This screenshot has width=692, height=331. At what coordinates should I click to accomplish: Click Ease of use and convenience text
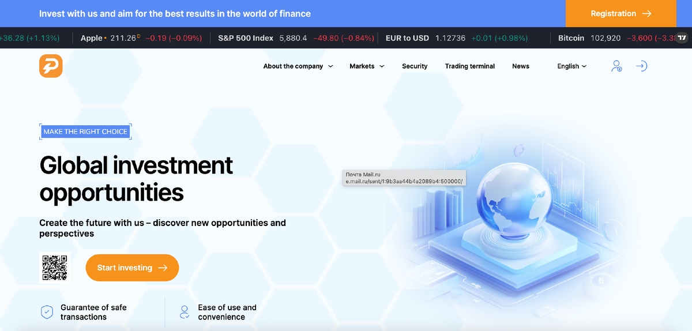[x=227, y=312]
